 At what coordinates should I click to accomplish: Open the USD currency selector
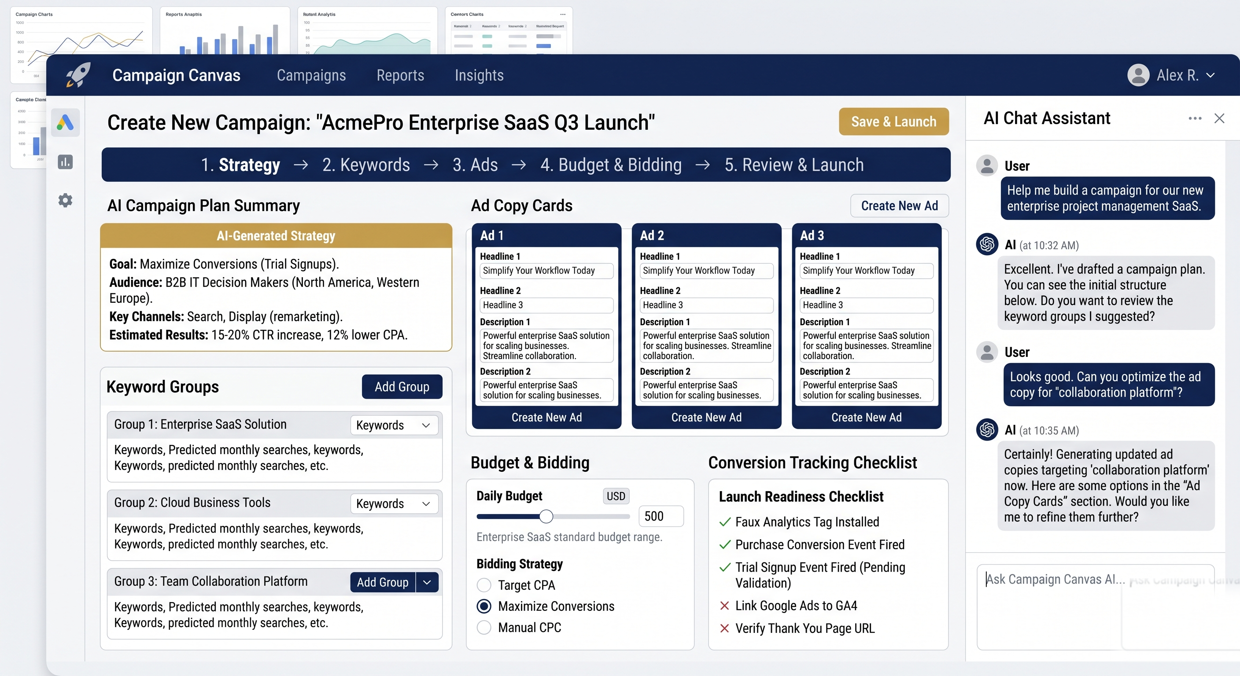[x=616, y=496]
